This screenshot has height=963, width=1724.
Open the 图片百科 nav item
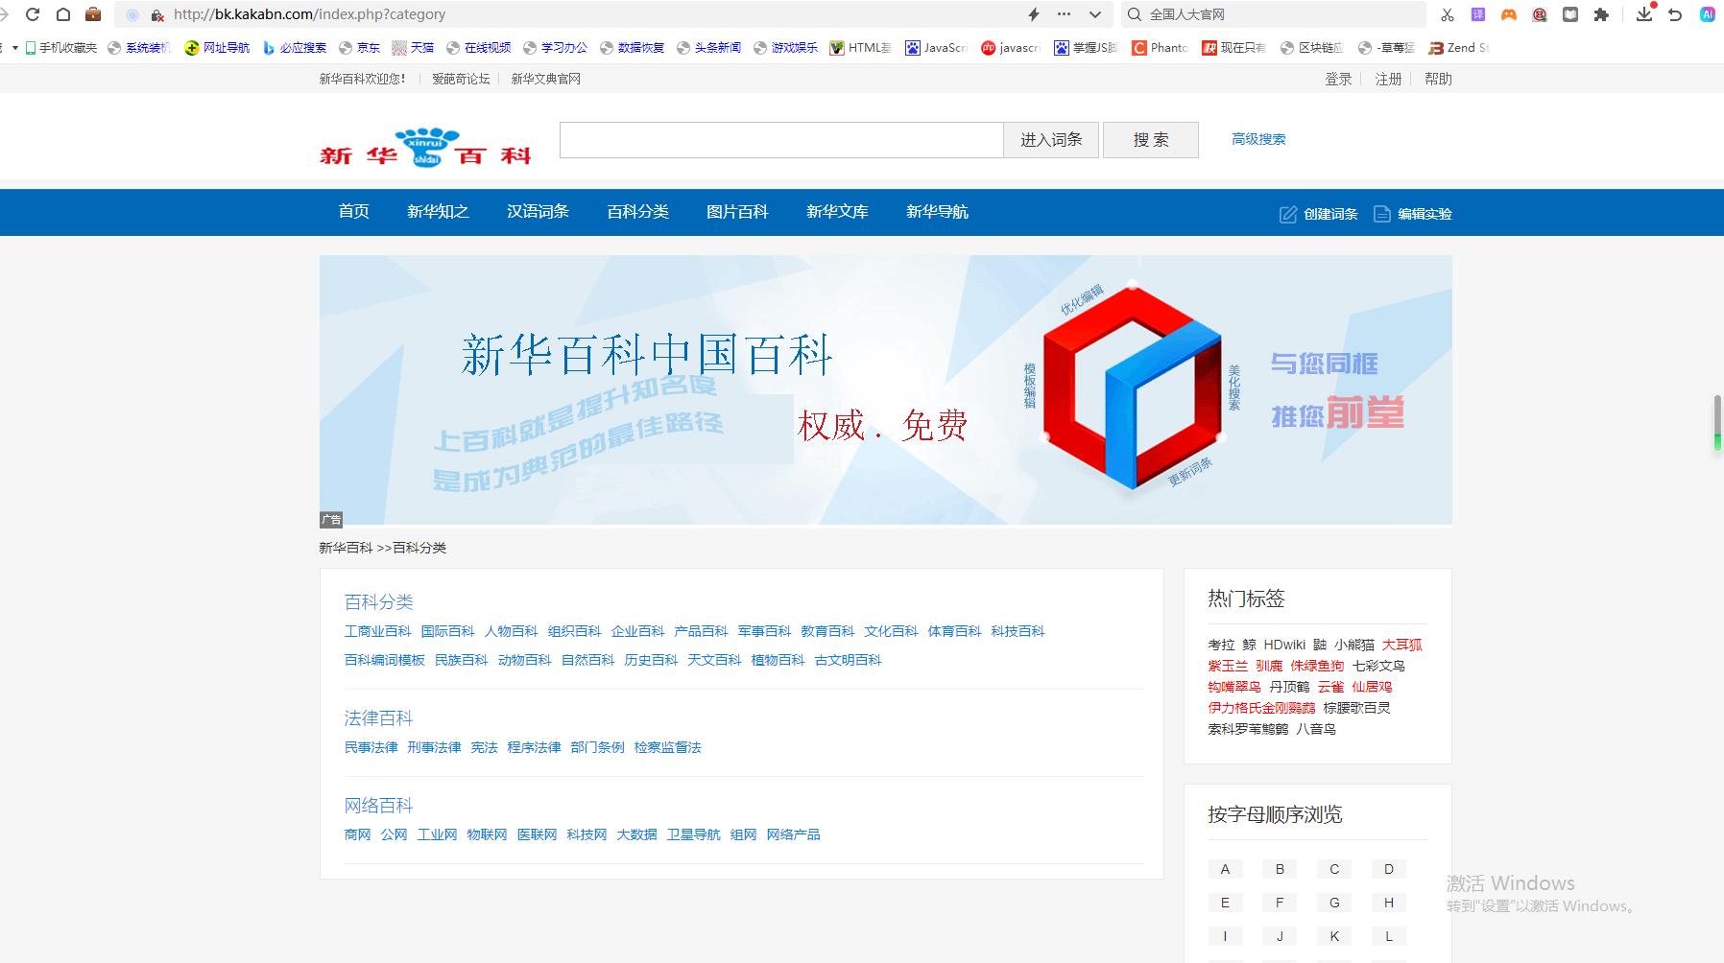click(x=737, y=212)
